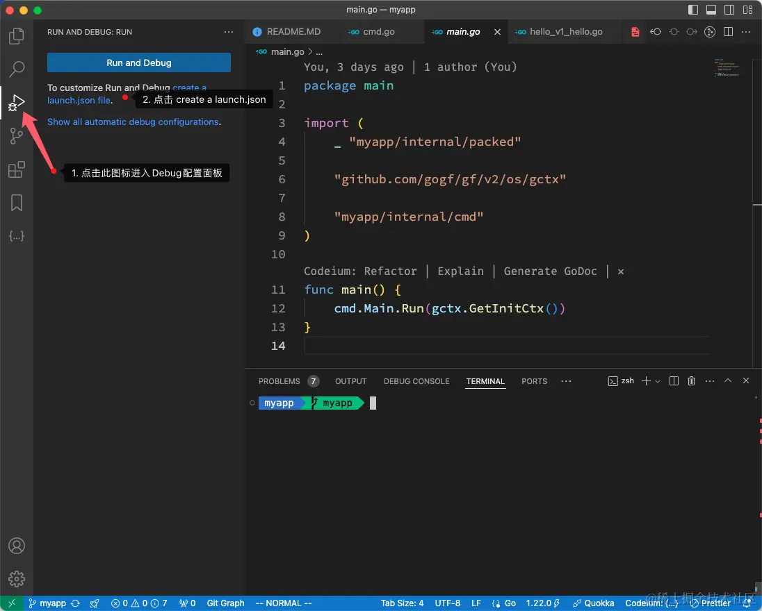Screen dimensions: 762x611
Task: Open the OUTPUT panel tab
Action: coord(351,381)
